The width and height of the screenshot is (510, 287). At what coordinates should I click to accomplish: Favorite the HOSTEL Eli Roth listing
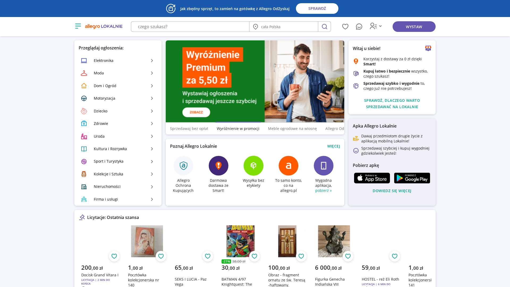395,256
